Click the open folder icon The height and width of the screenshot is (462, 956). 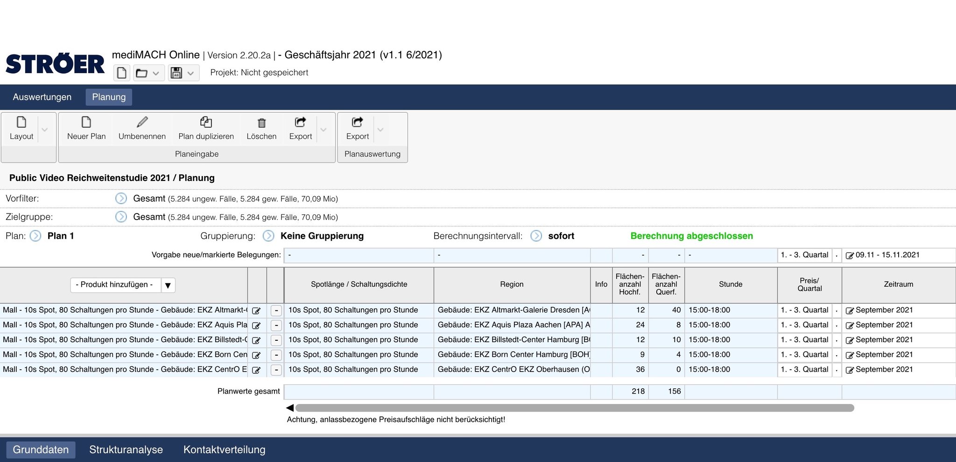pos(141,73)
